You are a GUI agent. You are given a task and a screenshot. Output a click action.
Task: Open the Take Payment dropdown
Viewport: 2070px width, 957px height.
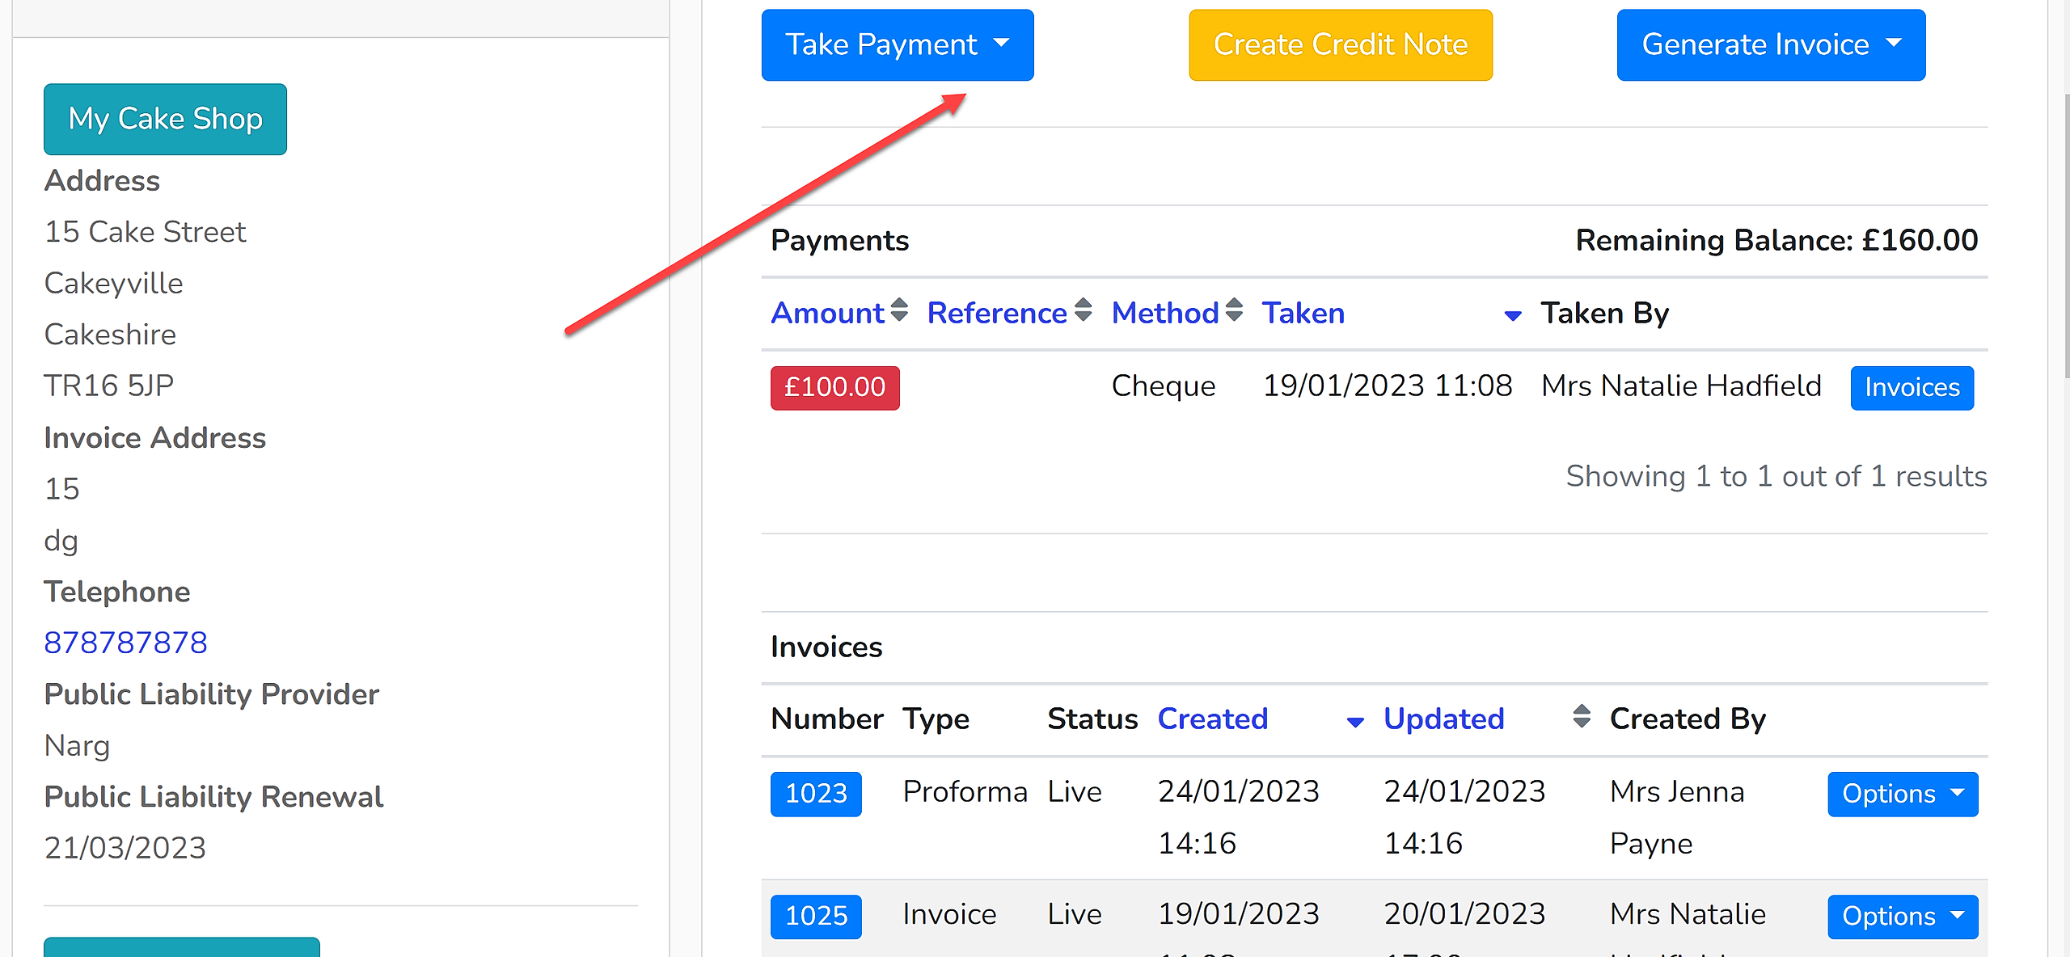[x=897, y=44]
